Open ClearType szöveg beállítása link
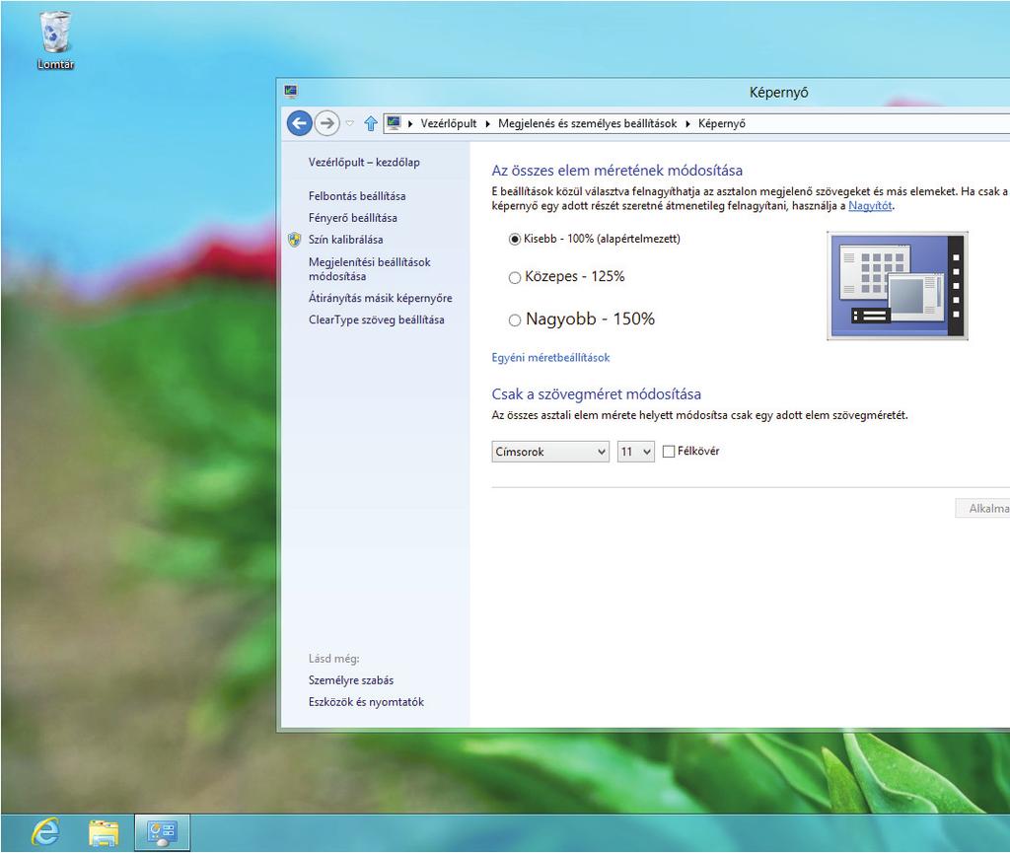This screenshot has height=853, width=1010. [376, 320]
